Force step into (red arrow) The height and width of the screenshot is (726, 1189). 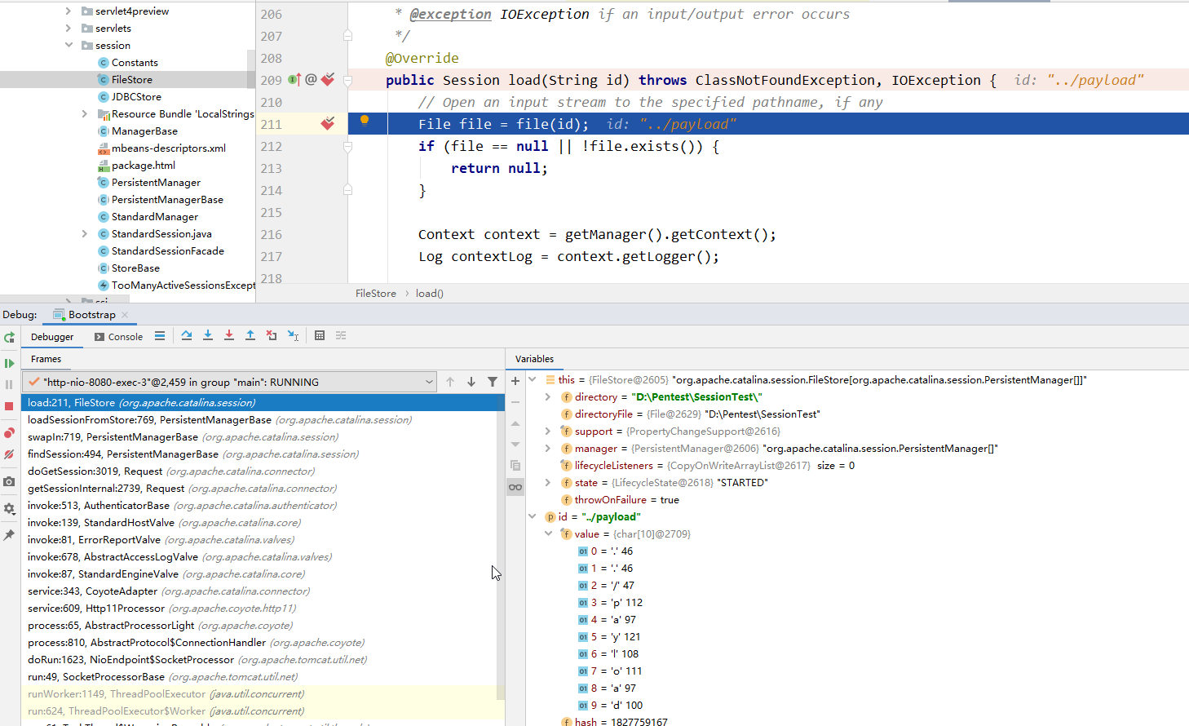coord(229,336)
